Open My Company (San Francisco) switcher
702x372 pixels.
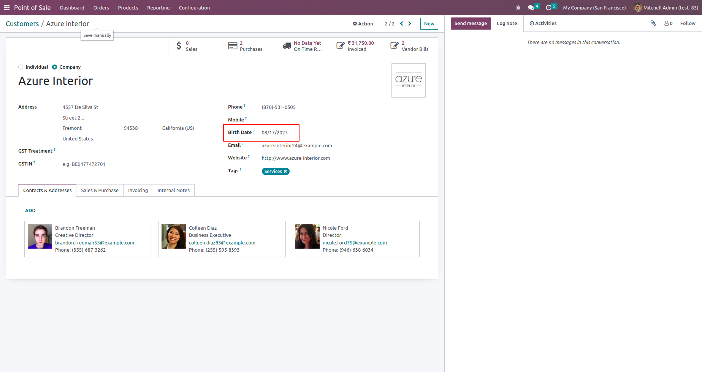point(594,8)
